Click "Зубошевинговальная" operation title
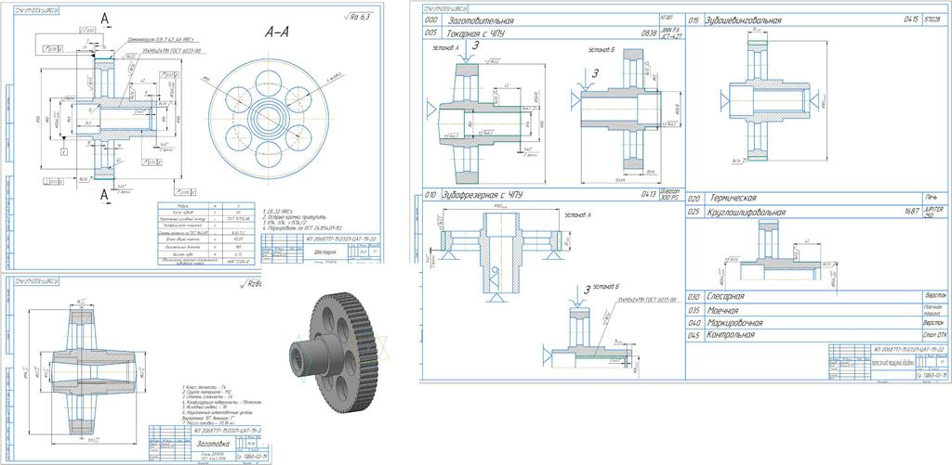Screen dimensions: 952x465 (x=743, y=20)
